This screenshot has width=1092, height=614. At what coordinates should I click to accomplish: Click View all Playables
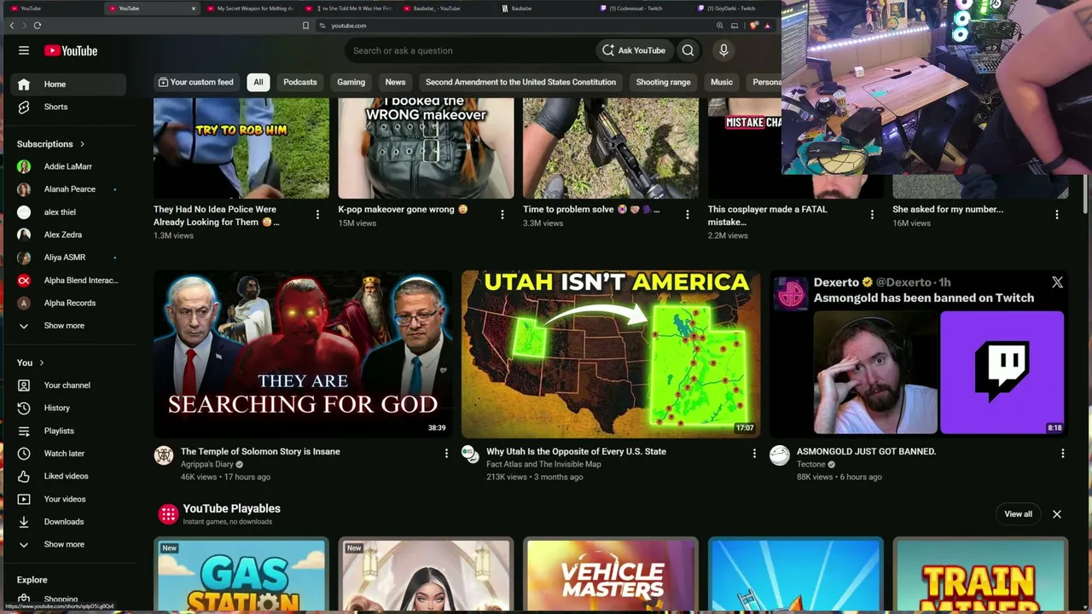[x=1018, y=514]
